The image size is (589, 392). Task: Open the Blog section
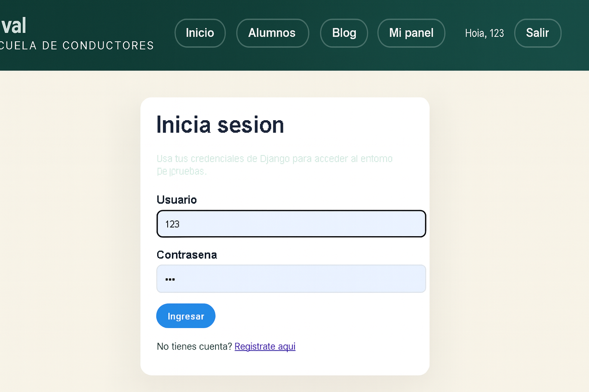(344, 33)
